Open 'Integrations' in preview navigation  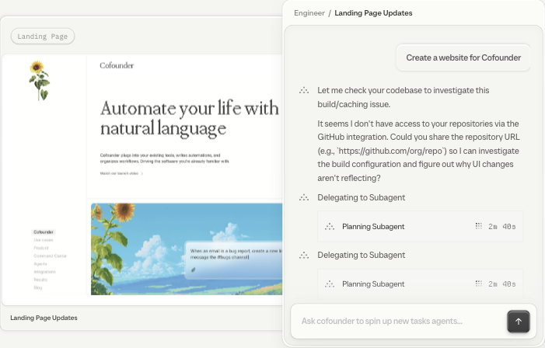44,272
